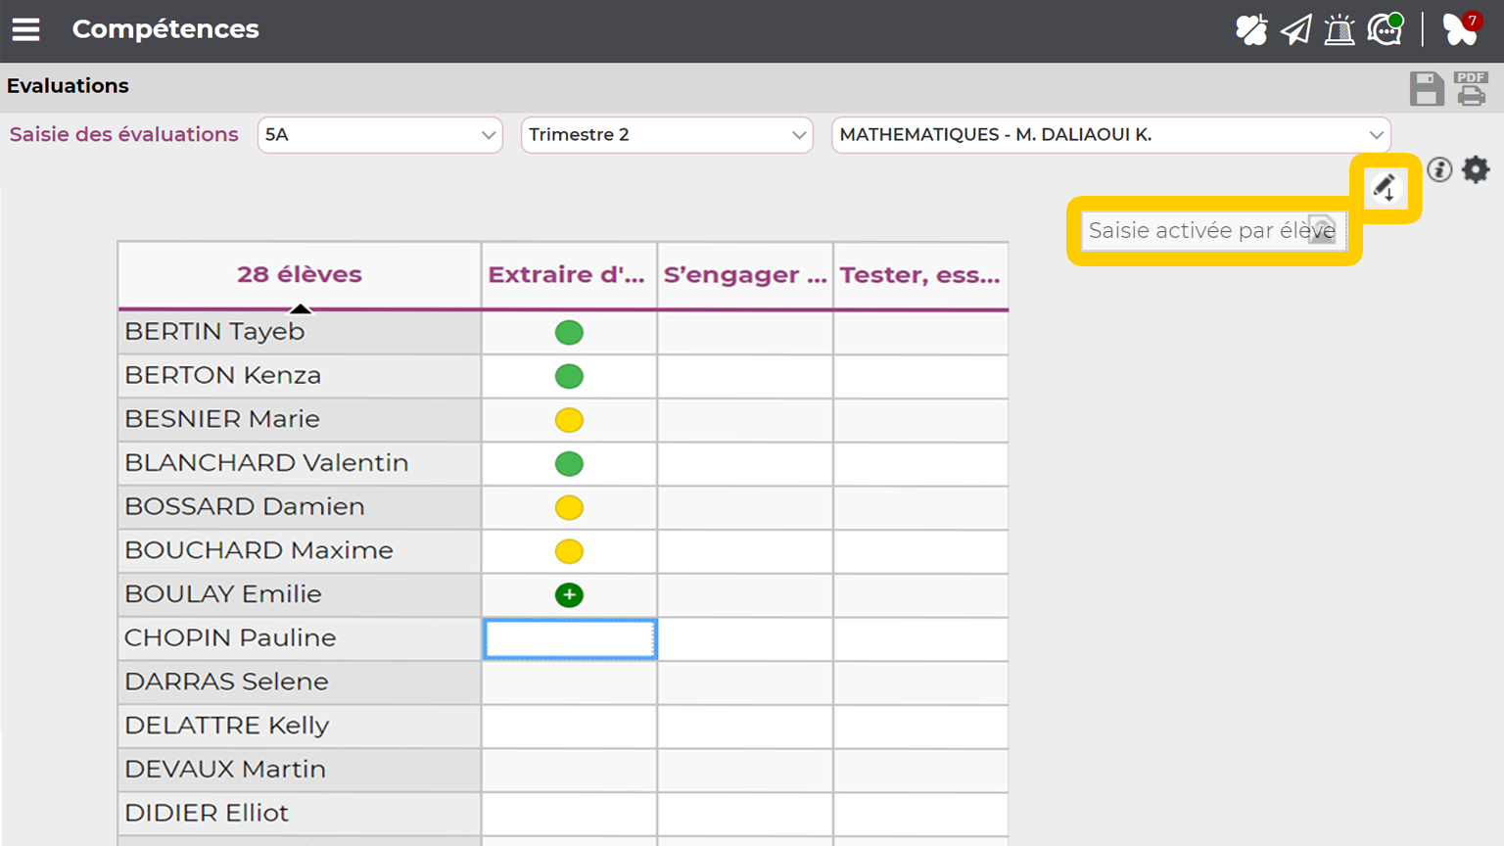Sort by the 28 élèves column header
1504x846 pixels.
tap(300, 275)
